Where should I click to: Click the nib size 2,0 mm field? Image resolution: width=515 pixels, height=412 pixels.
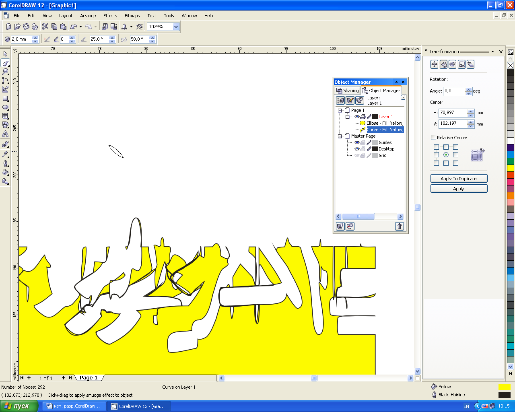(x=21, y=39)
